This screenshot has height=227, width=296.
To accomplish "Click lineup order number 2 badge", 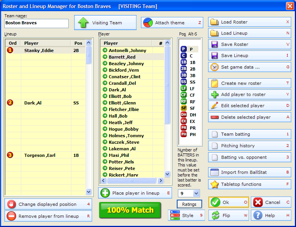I will (10, 103).
